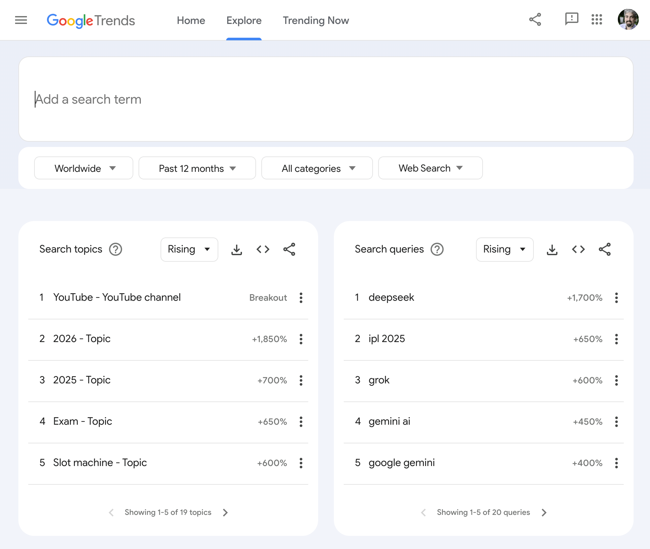
Task: Show next page of search queries
Action: click(544, 512)
